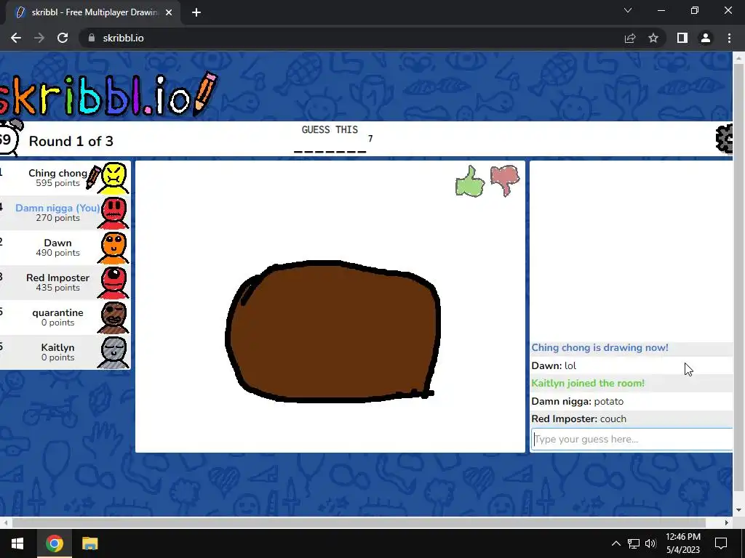The image size is (745, 558).
Task: Bookmark this page with the star icon
Action: point(653,38)
